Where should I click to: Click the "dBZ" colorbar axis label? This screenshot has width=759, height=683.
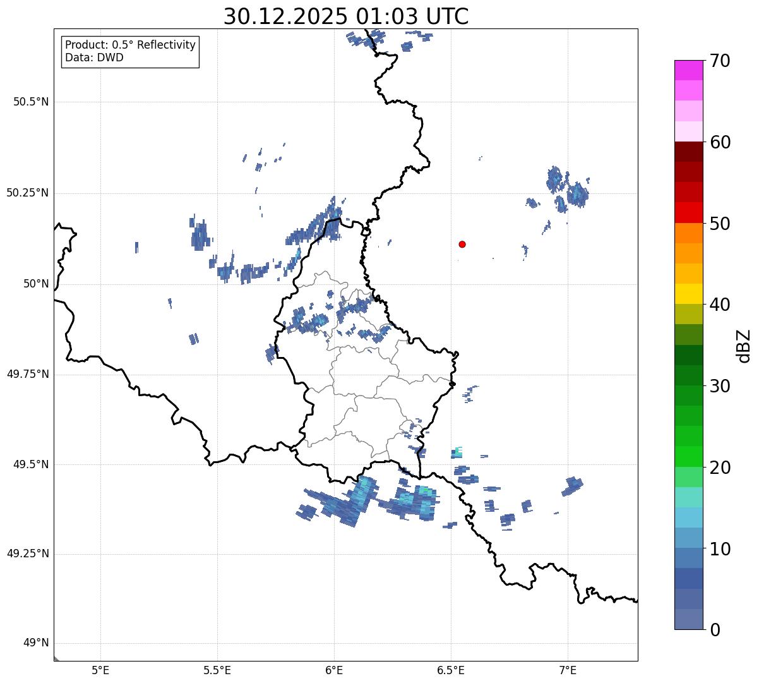pyautogui.click(x=744, y=345)
